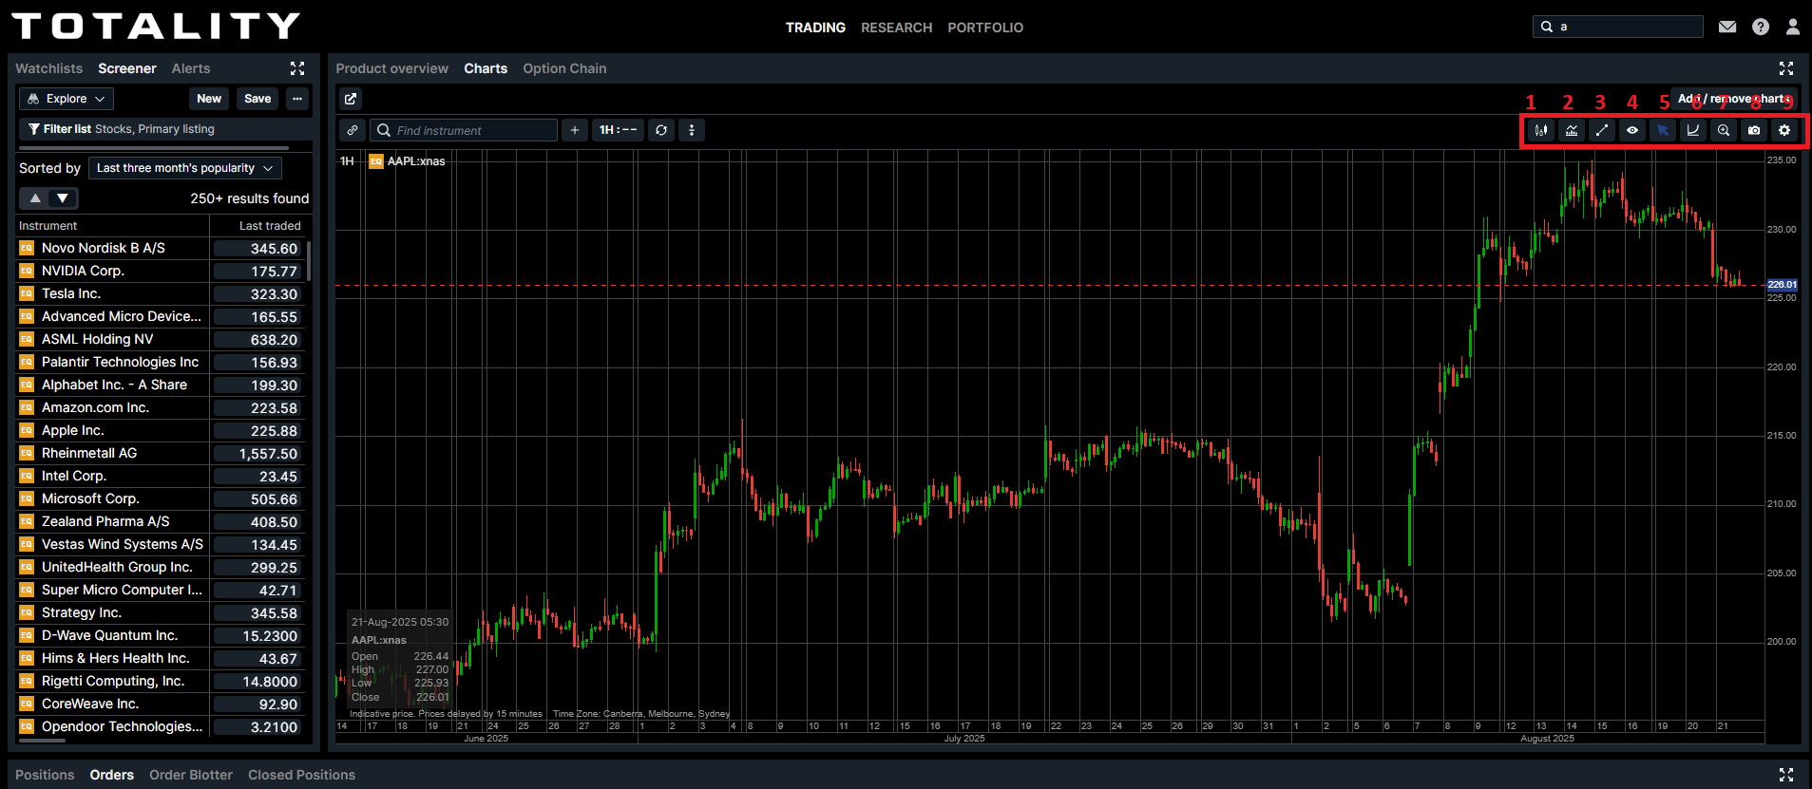Open chart settings gear
The width and height of the screenshot is (1812, 789).
[1784, 130]
